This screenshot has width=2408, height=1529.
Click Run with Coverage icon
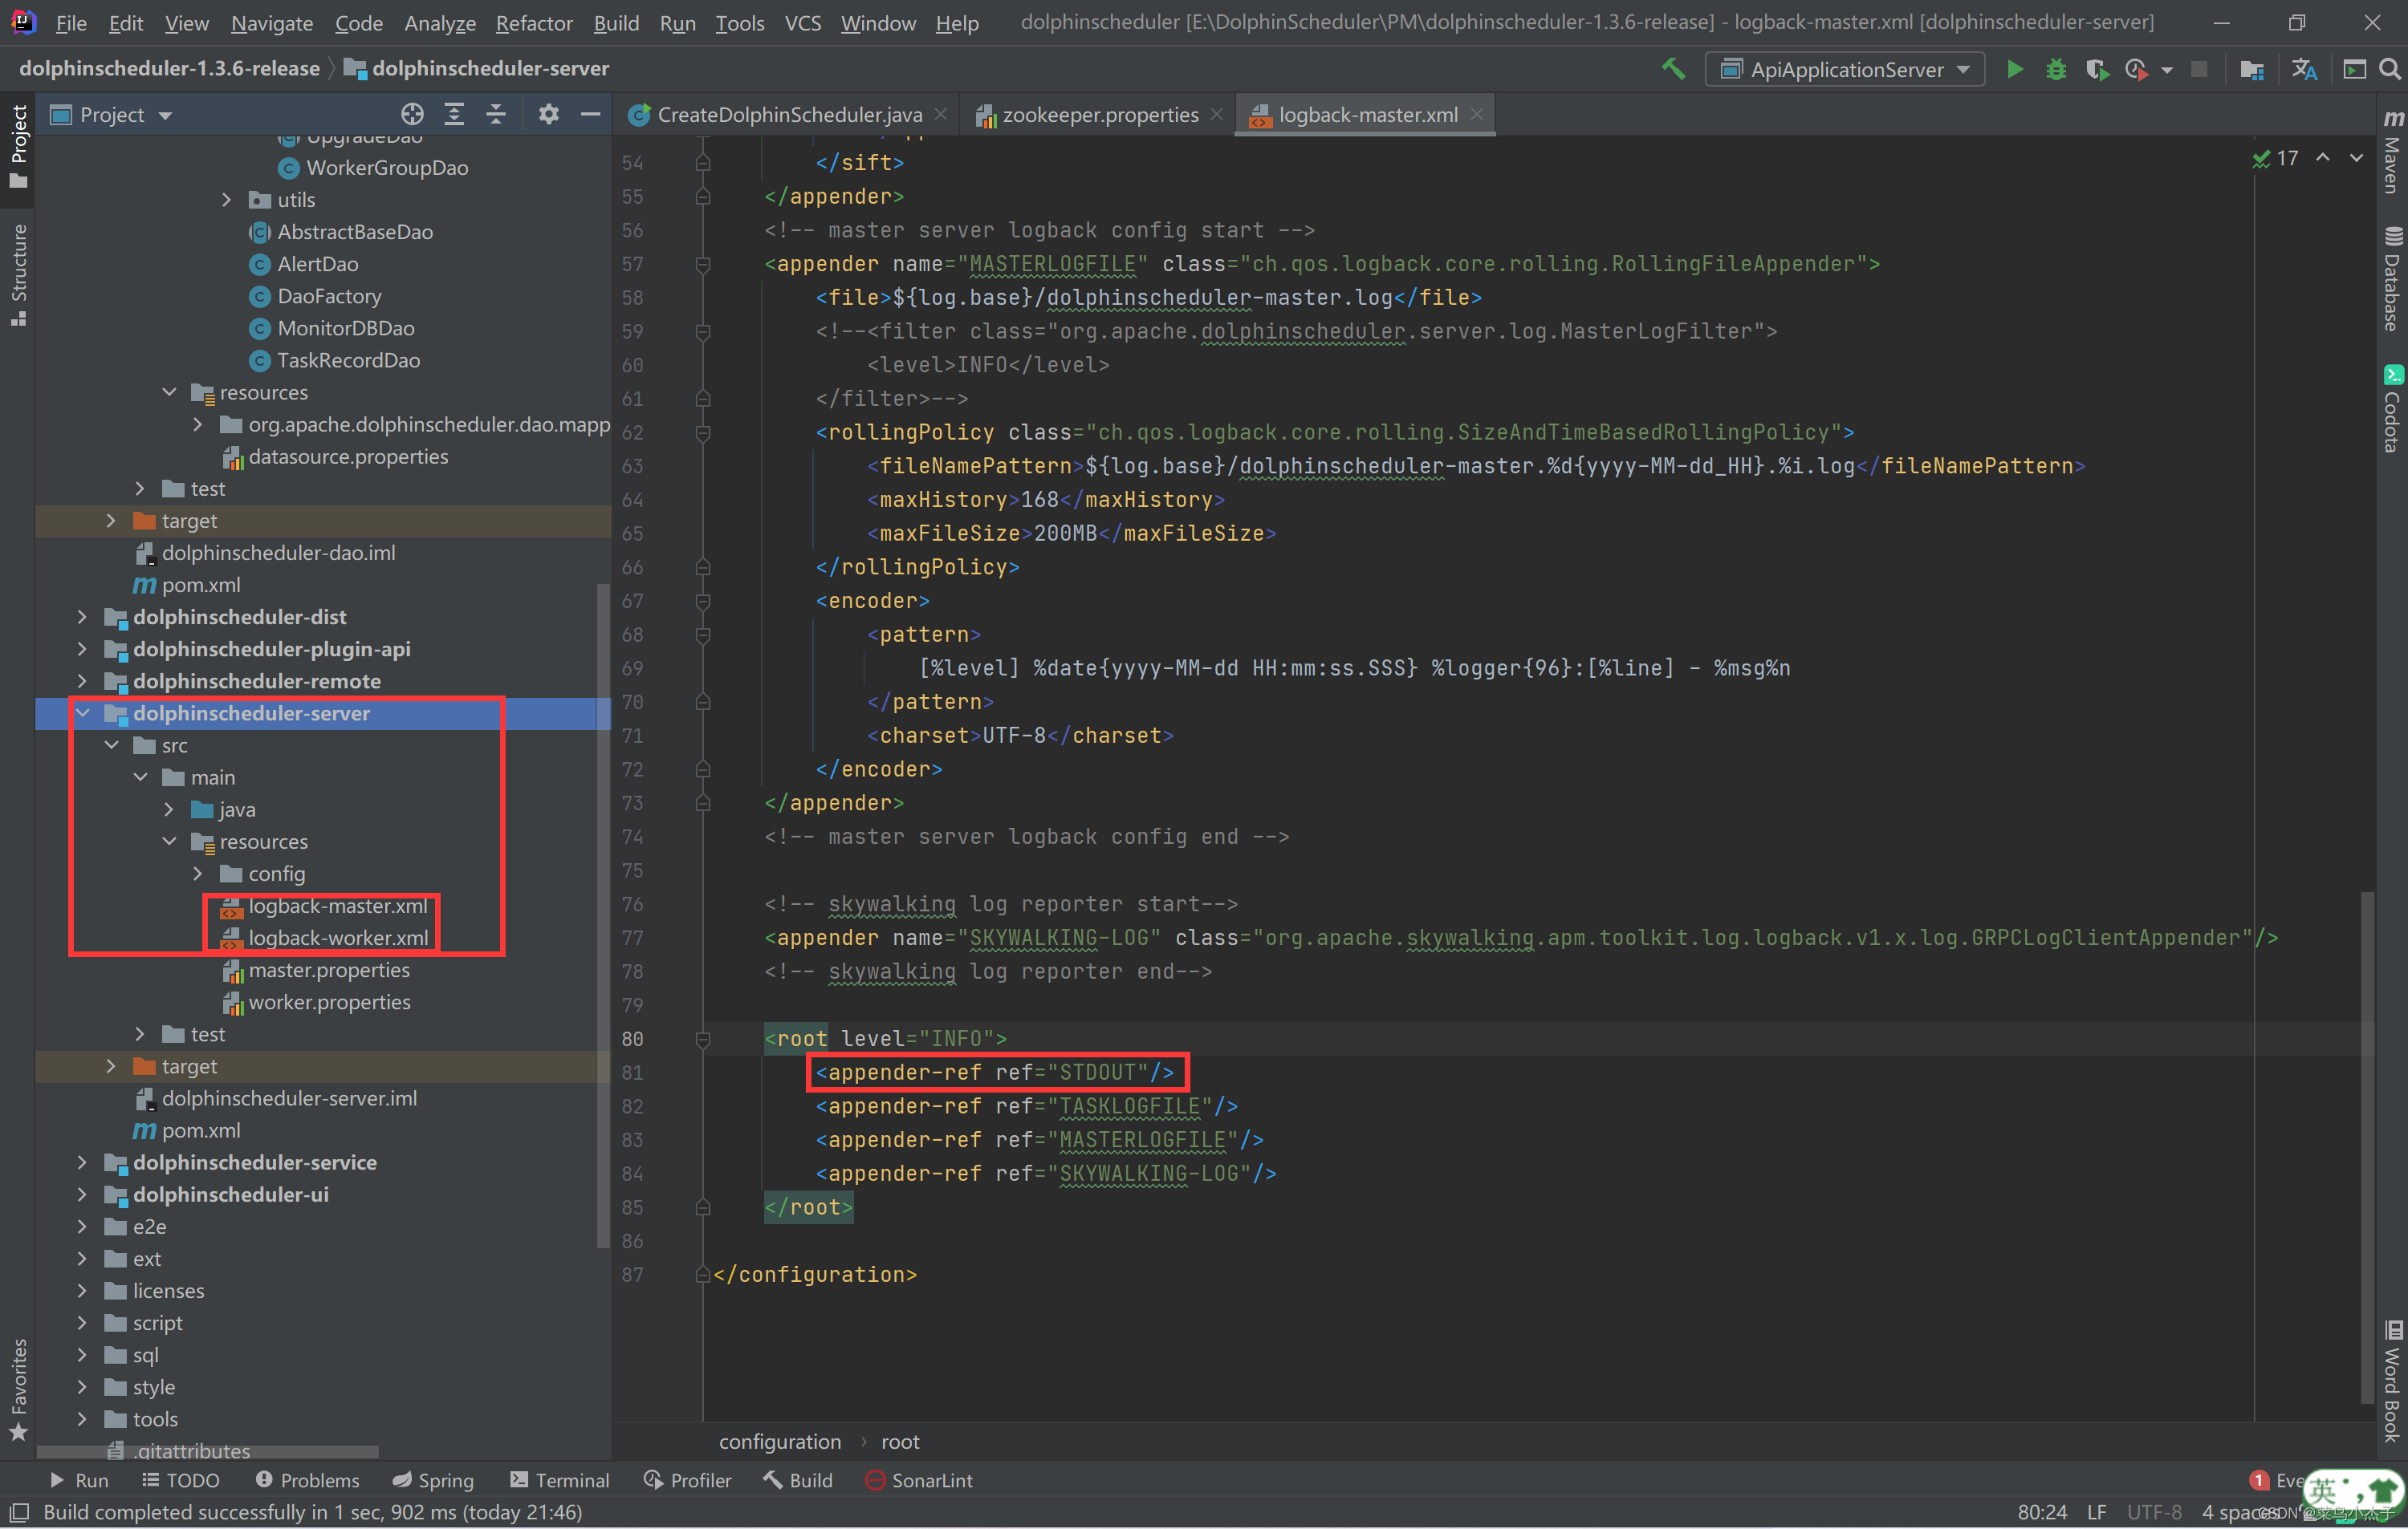point(2096,69)
